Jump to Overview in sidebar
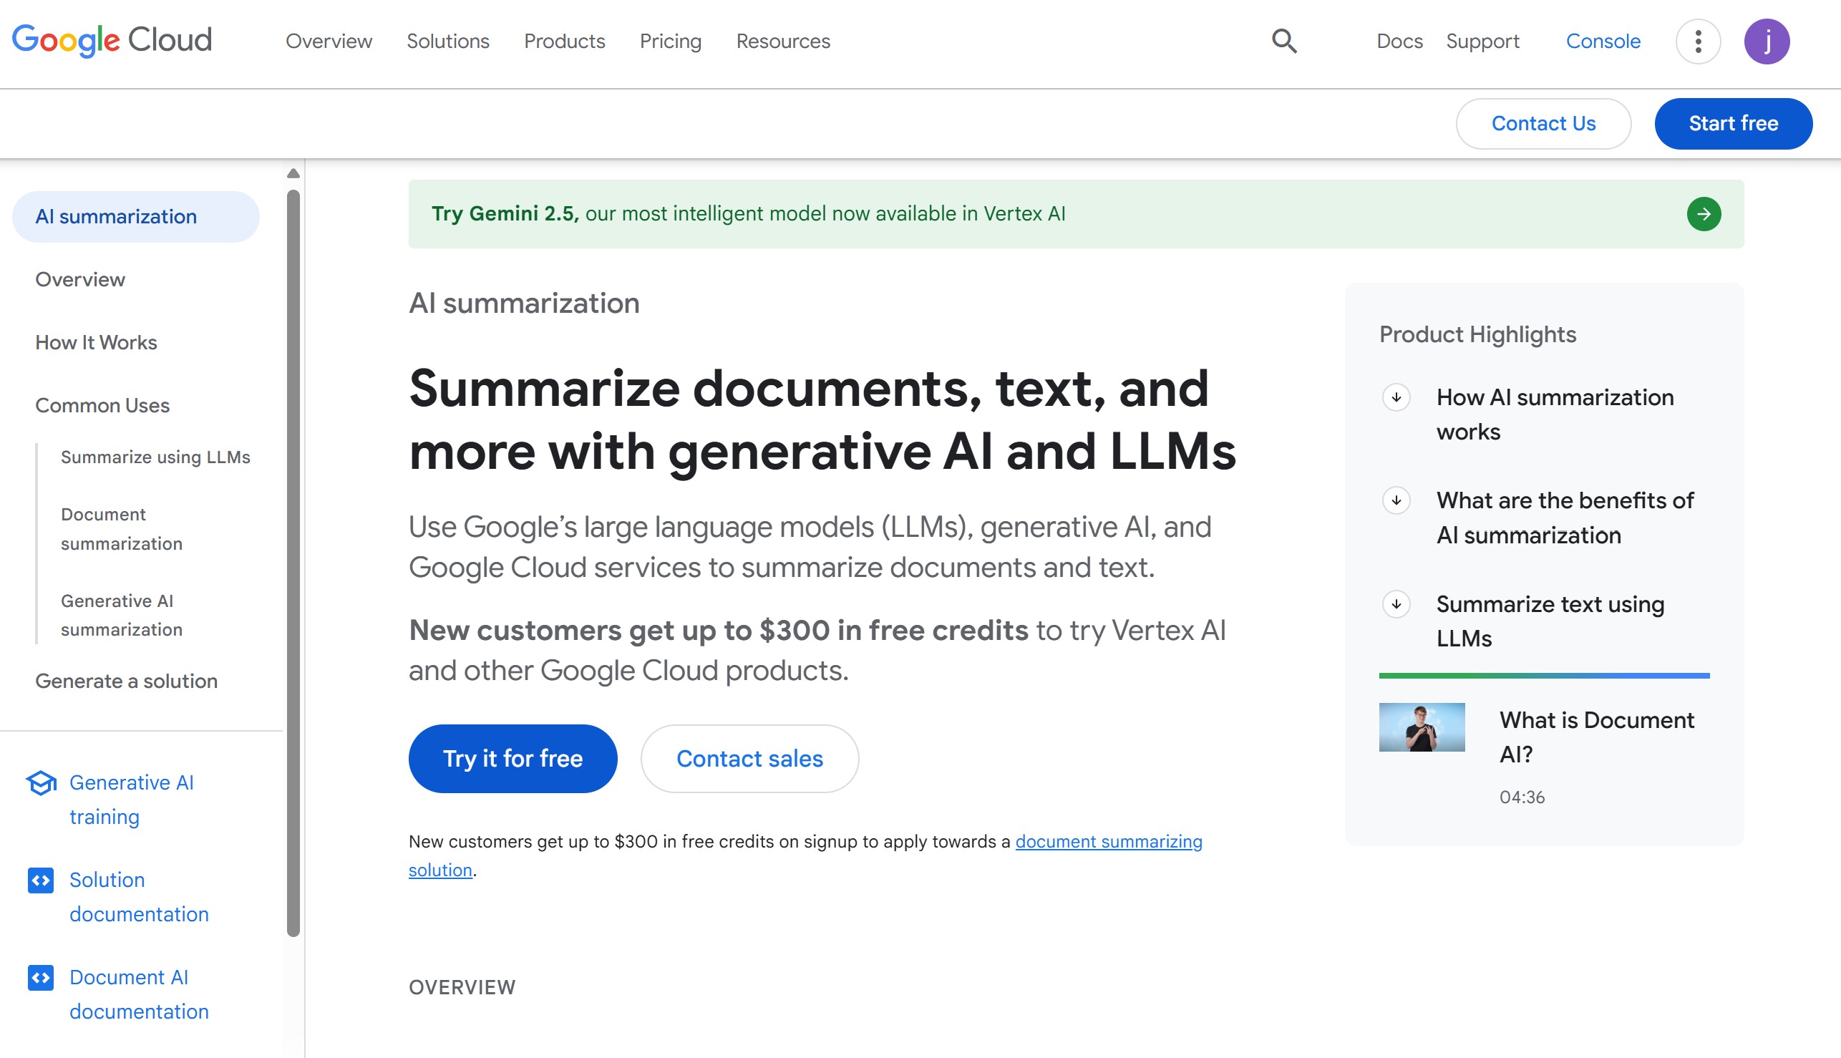The image size is (1841, 1058). tap(80, 280)
